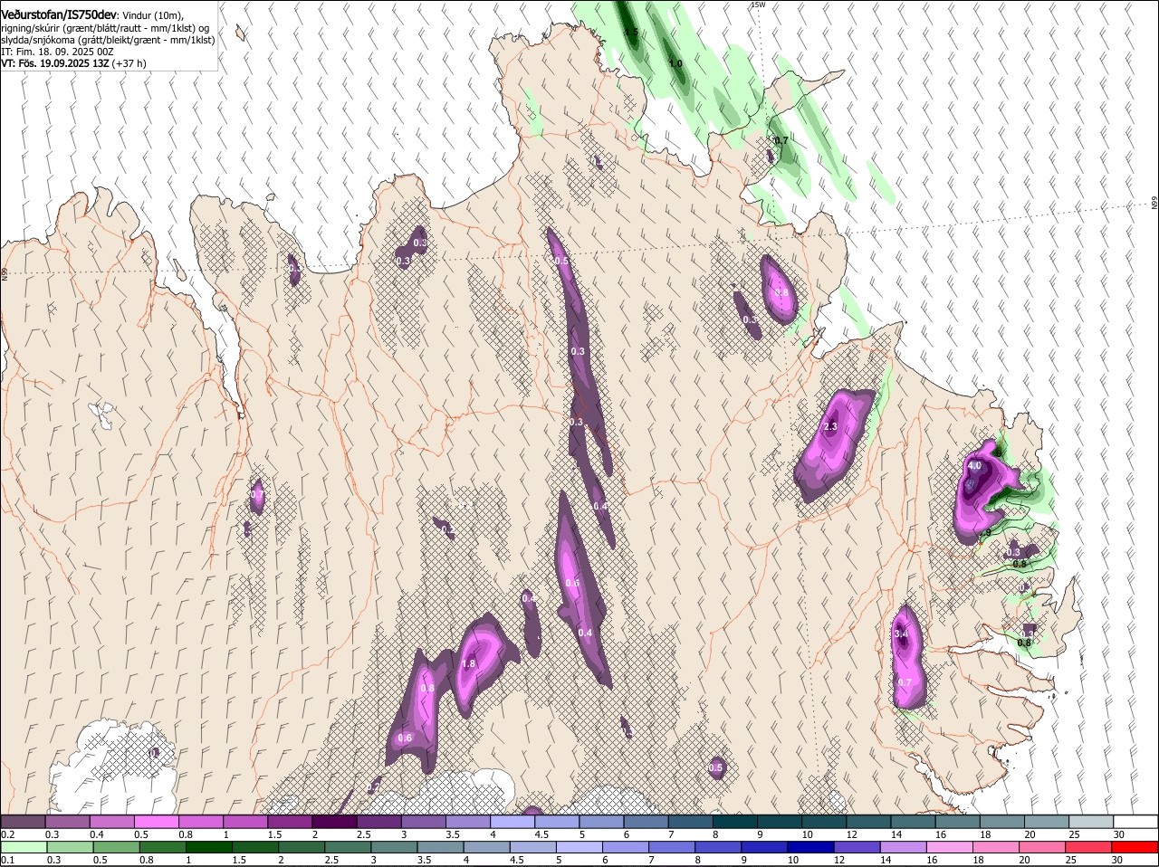The width and height of the screenshot is (1159, 867).
Task: Click the 4.0 precipitation value on the map
Action: (974, 465)
